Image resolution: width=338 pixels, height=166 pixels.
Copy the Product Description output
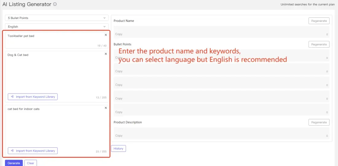point(119,135)
